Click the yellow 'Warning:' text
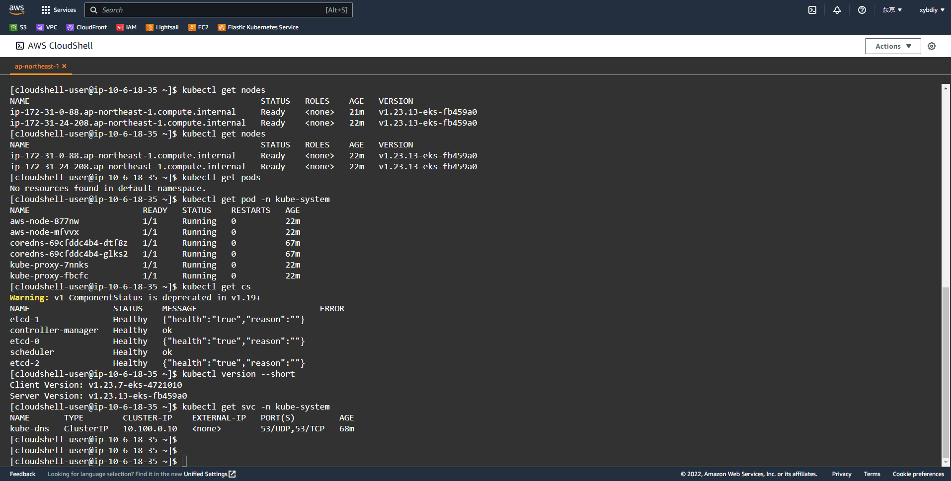 tap(29, 298)
